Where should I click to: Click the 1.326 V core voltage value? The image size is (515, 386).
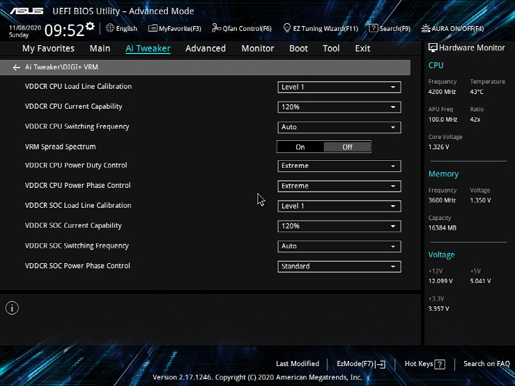pyautogui.click(x=438, y=147)
